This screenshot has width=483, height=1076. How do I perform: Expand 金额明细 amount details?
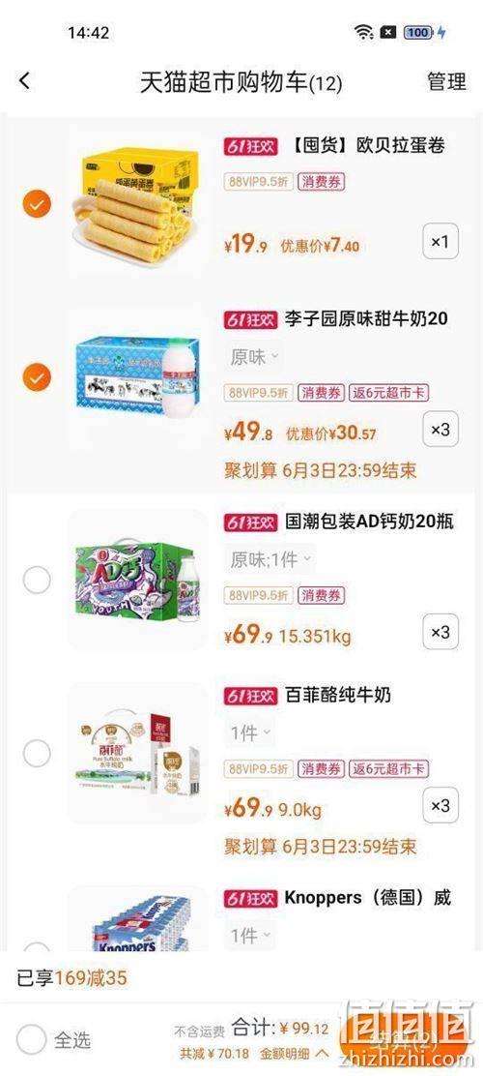click(x=294, y=1054)
